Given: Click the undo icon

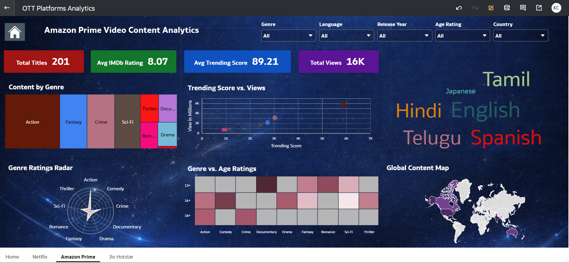Looking at the screenshot, I should 459,8.
